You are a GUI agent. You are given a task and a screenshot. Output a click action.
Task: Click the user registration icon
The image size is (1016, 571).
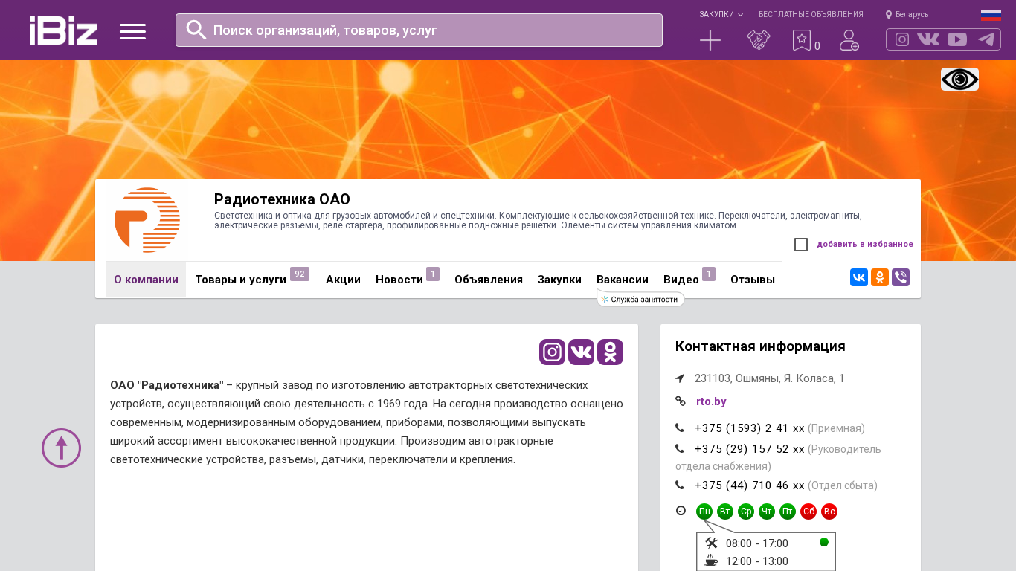tap(849, 40)
